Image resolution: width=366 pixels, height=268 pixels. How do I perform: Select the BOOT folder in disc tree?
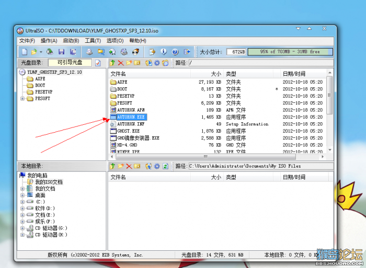point(40,85)
